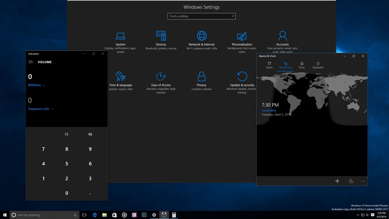Viewport: 389px width, 219px height.
Task: Open the Store app from taskbar
Action: point(114,215)
